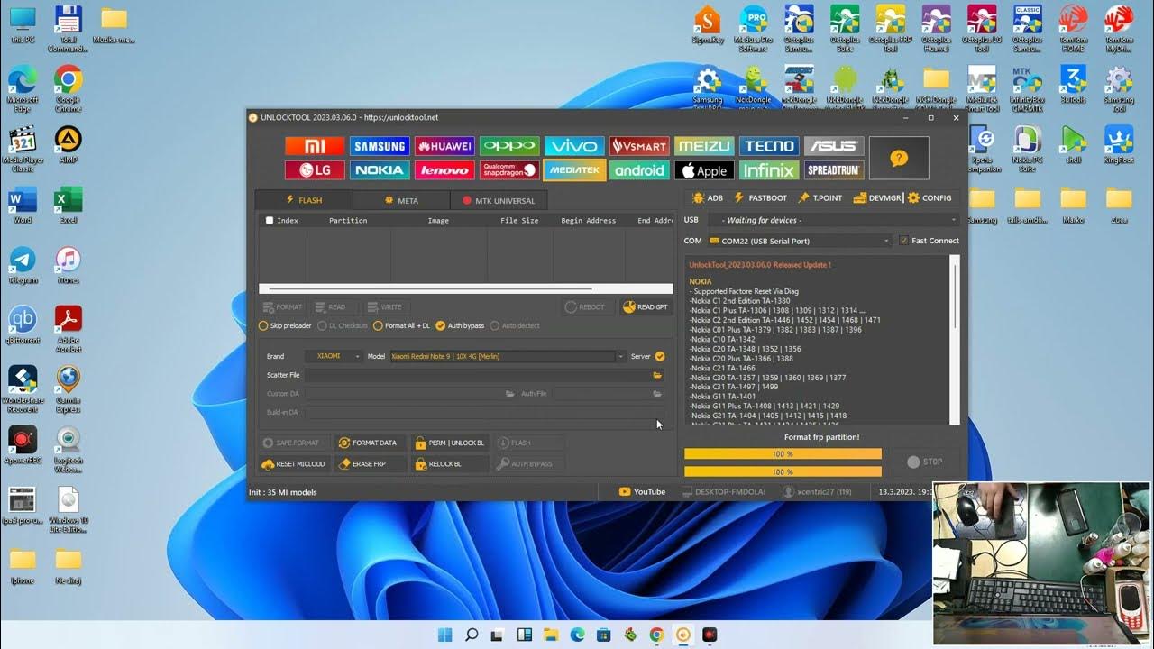The width and height of the screenshot is (1154, 649).
Task: Browse for Scatter File folder icon
Action: [x=657, y=375]
